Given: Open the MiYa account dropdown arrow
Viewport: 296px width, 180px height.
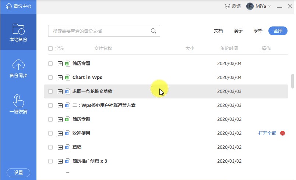Looking at the screenshot, I should point(269,6).
